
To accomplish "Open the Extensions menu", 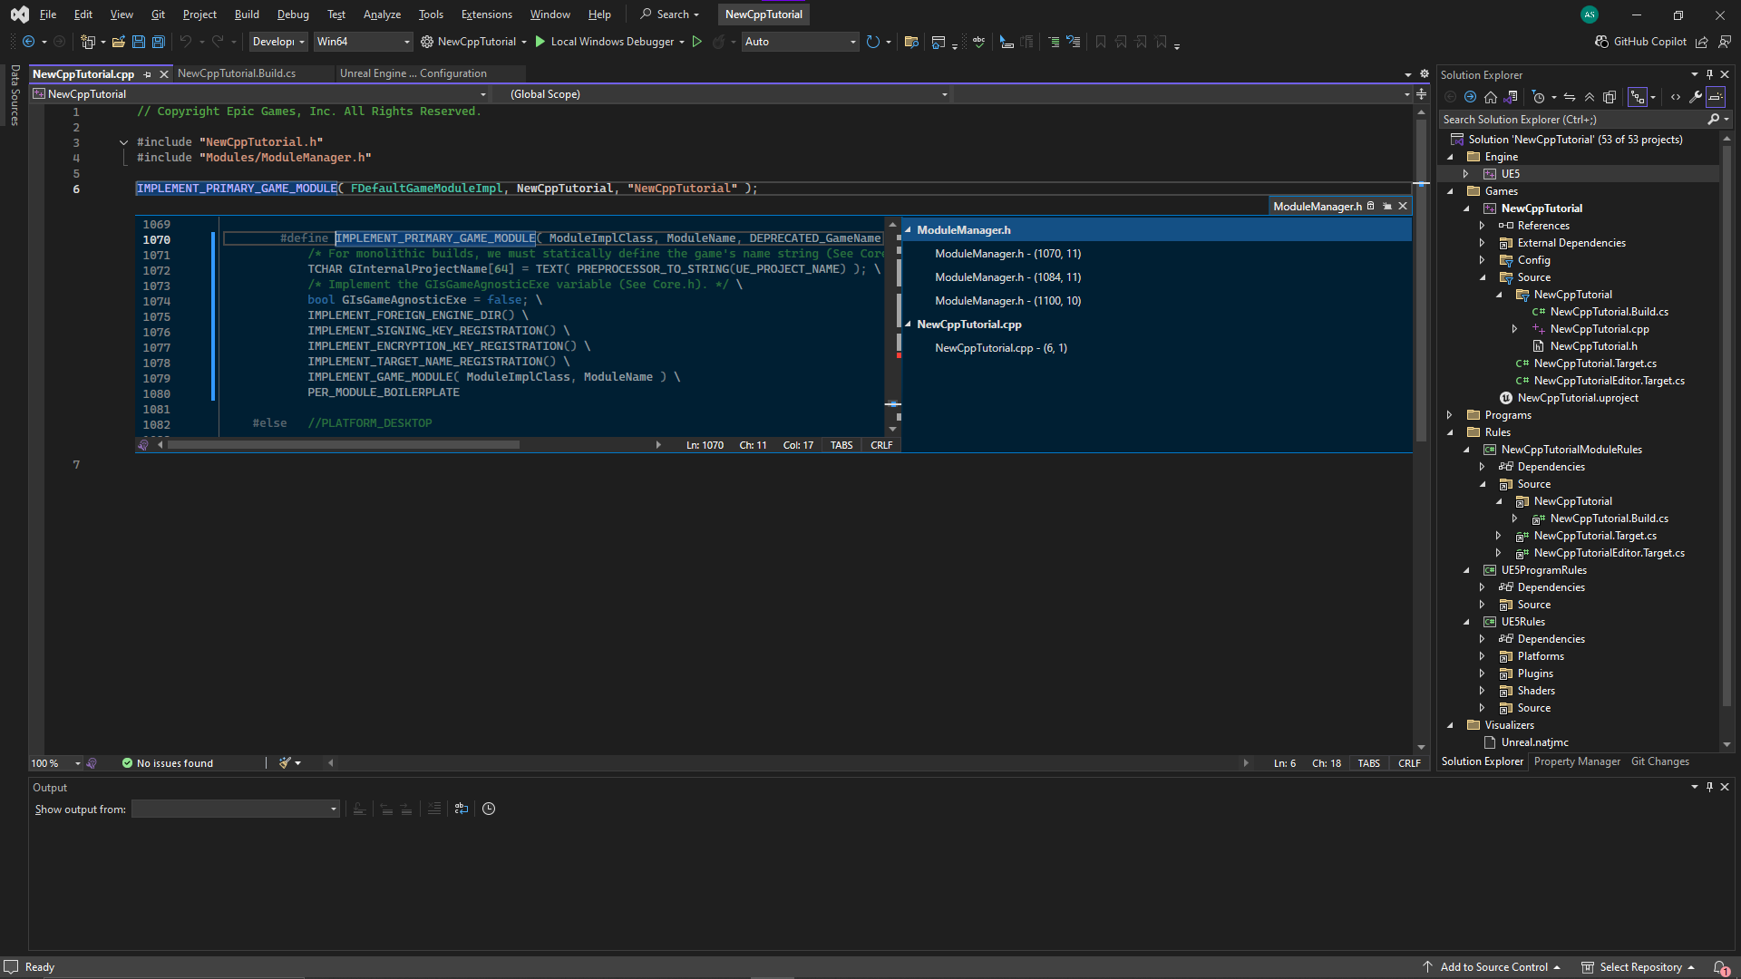I will pyautogui.click(x=487, y=15).
